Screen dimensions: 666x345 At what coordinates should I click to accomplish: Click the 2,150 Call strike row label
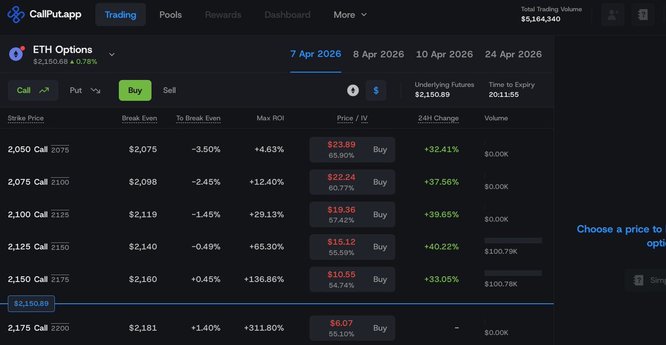[38, 280]
